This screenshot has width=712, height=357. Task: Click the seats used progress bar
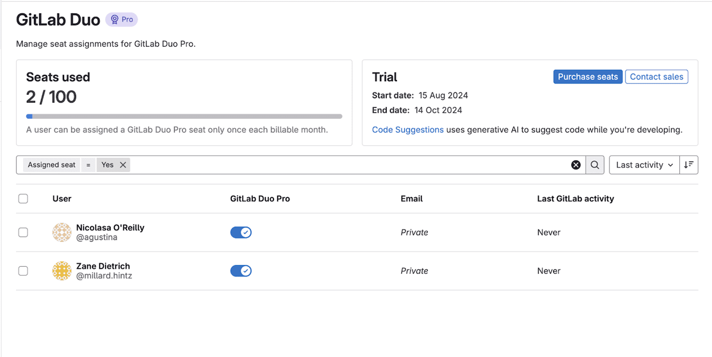point(184,116)
